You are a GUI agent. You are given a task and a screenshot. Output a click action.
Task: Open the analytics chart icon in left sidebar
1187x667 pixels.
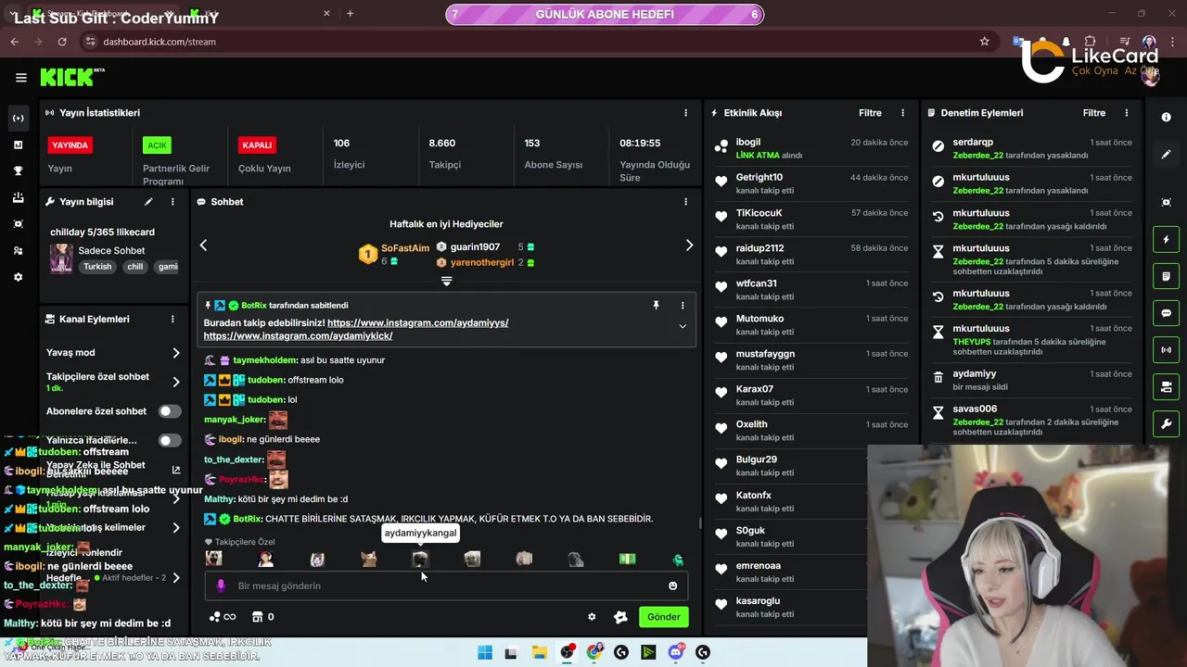click(18, 145)
